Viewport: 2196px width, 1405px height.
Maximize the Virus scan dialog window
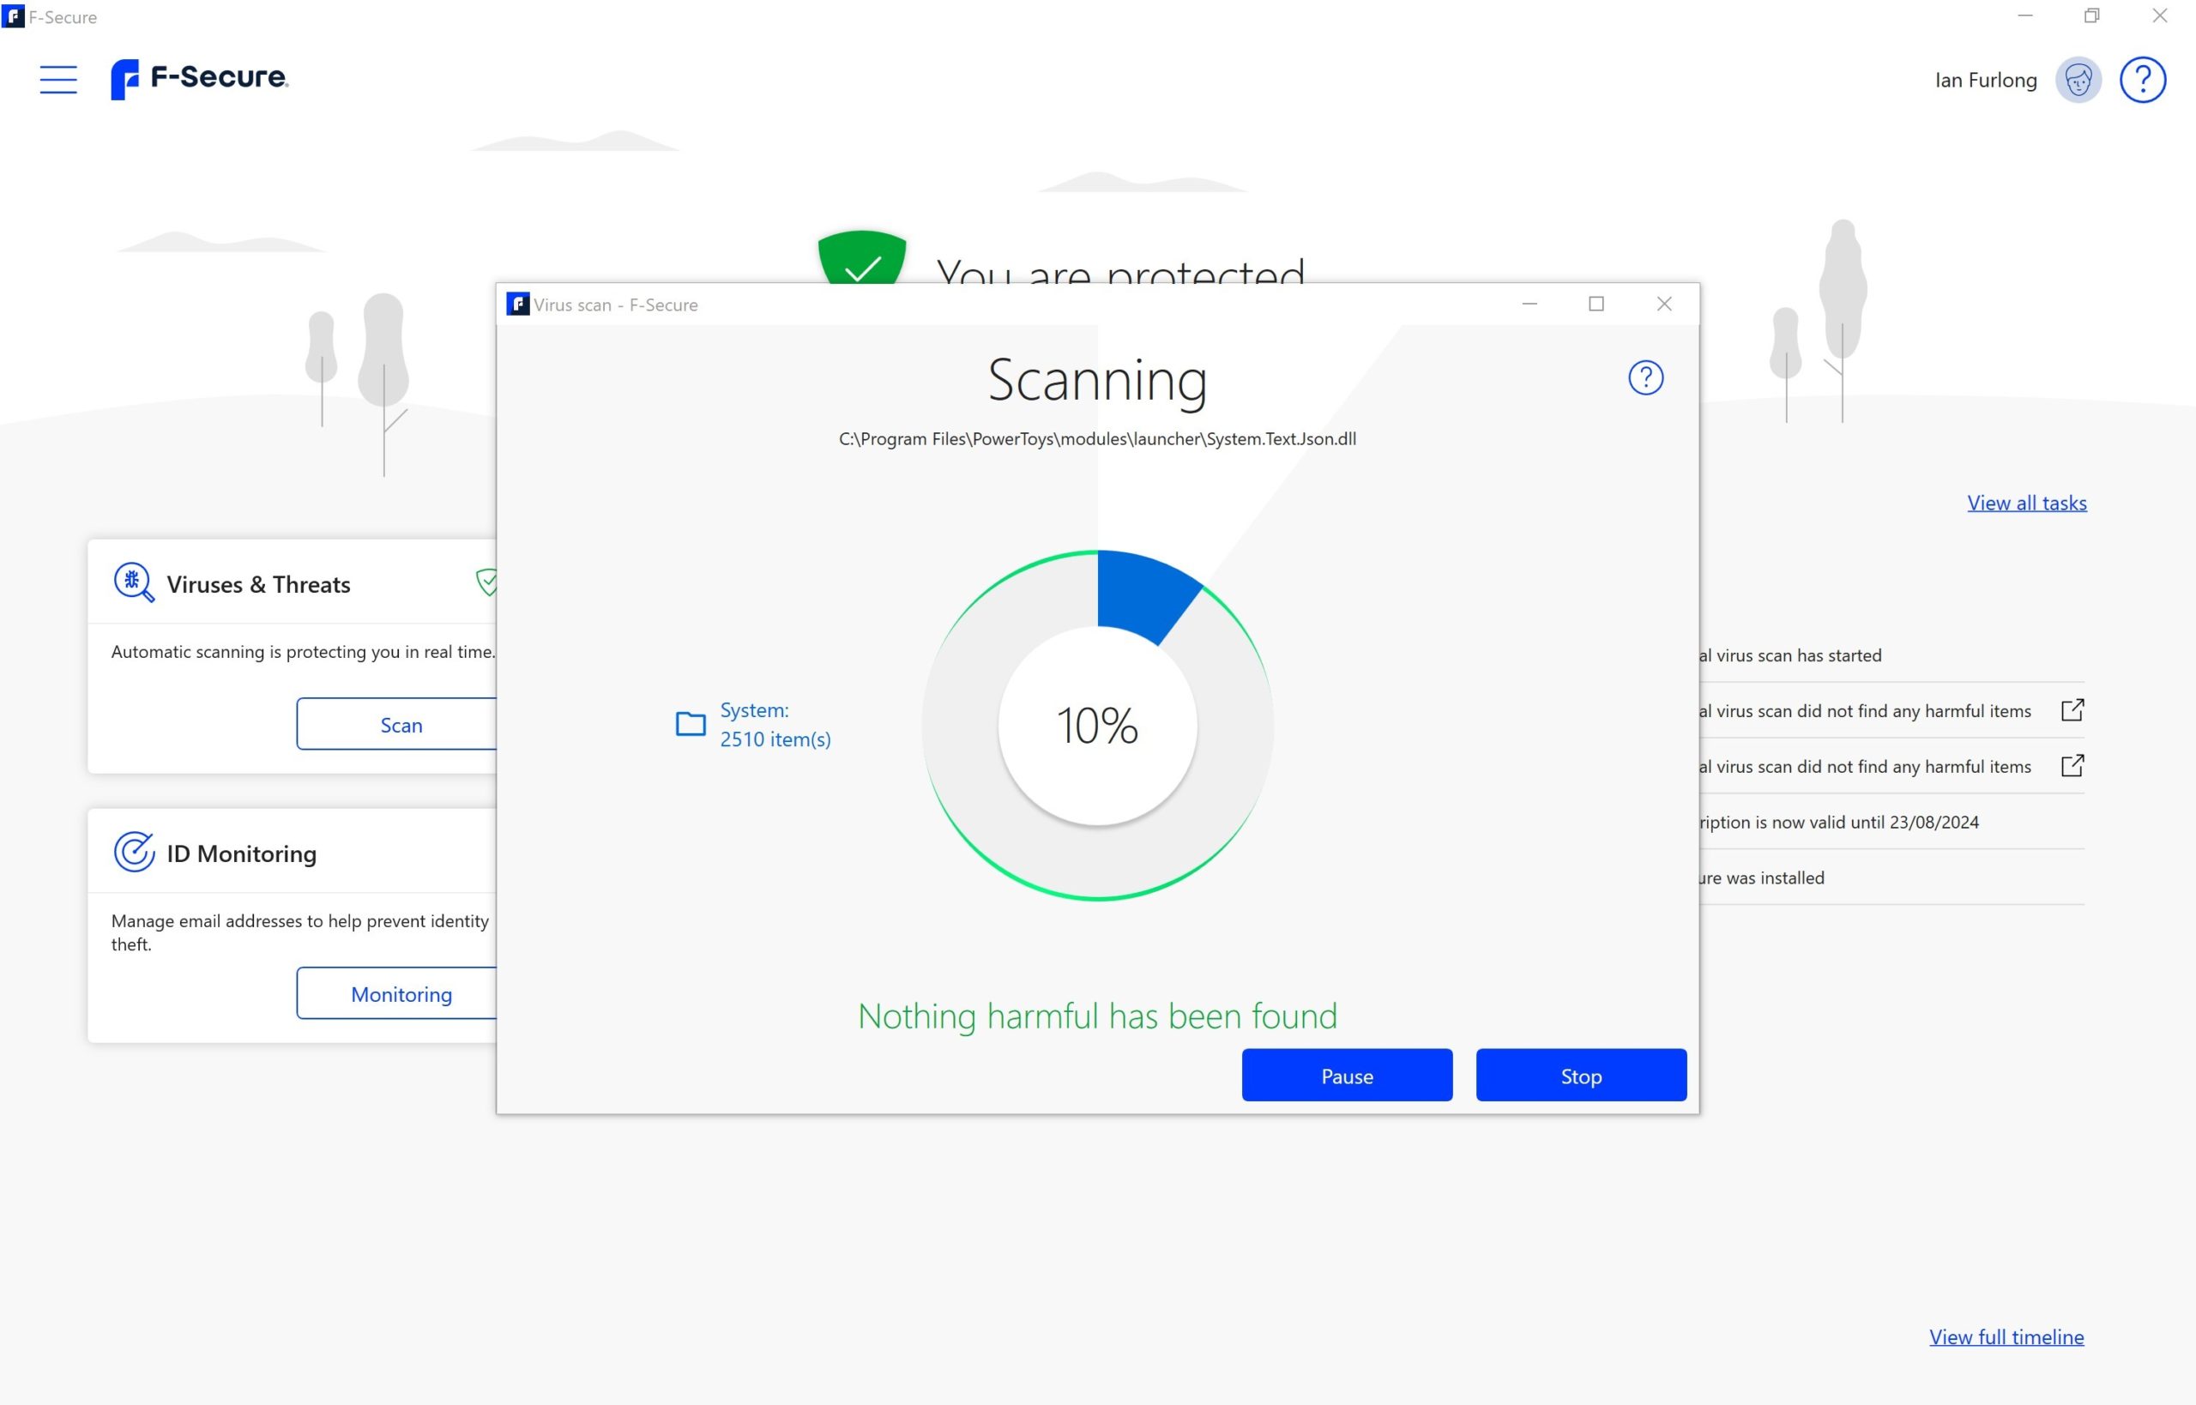tap(1596, 304)
